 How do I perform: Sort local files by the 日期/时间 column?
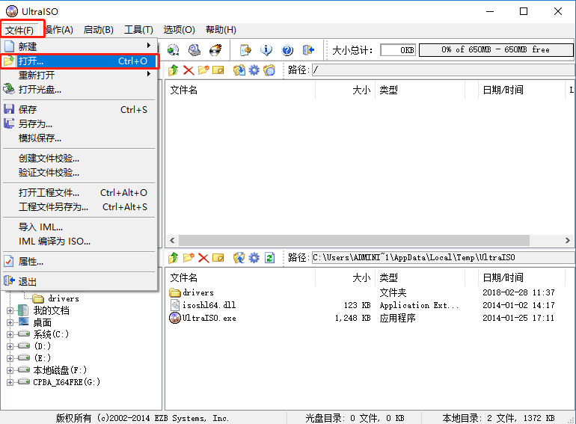click(521, 277)
